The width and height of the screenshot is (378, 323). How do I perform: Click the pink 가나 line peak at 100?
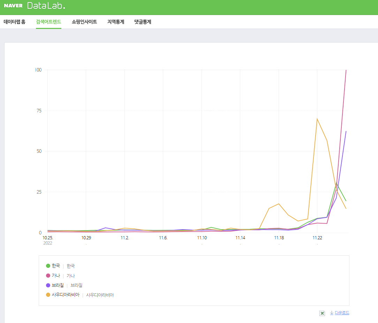pos(346,70)
